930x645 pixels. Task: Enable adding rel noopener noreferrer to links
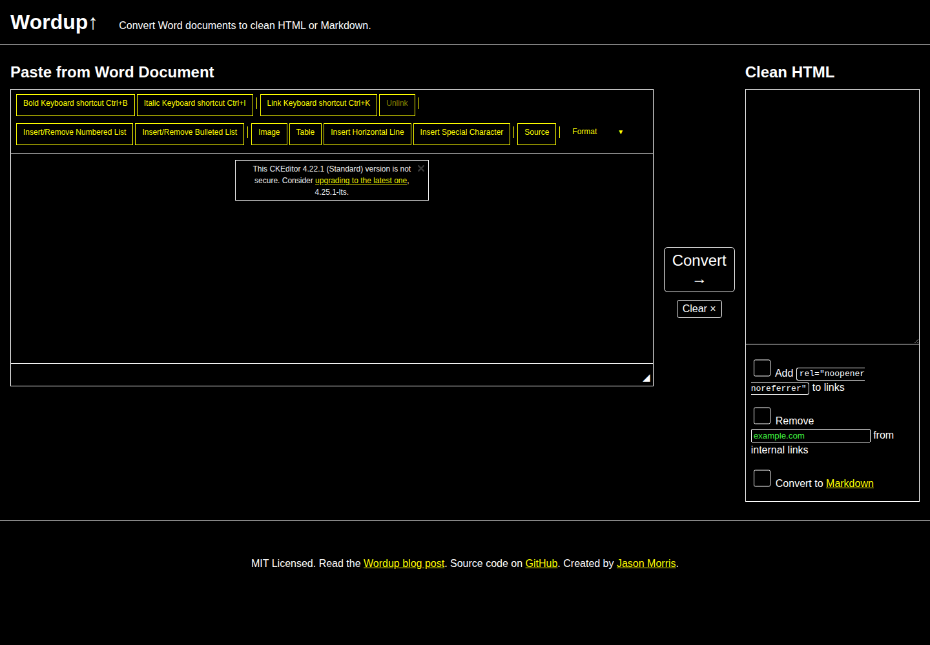tap(762, 368)
